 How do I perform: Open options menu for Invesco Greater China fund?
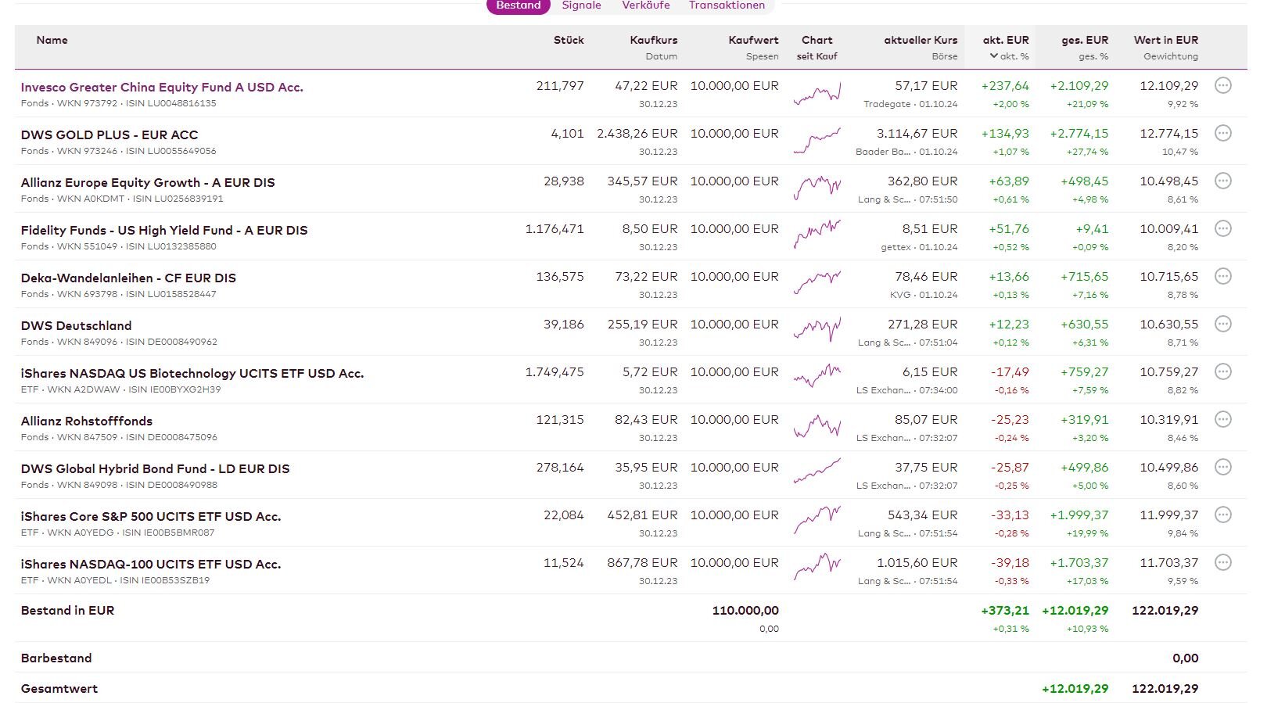[x=1223, y=86]
